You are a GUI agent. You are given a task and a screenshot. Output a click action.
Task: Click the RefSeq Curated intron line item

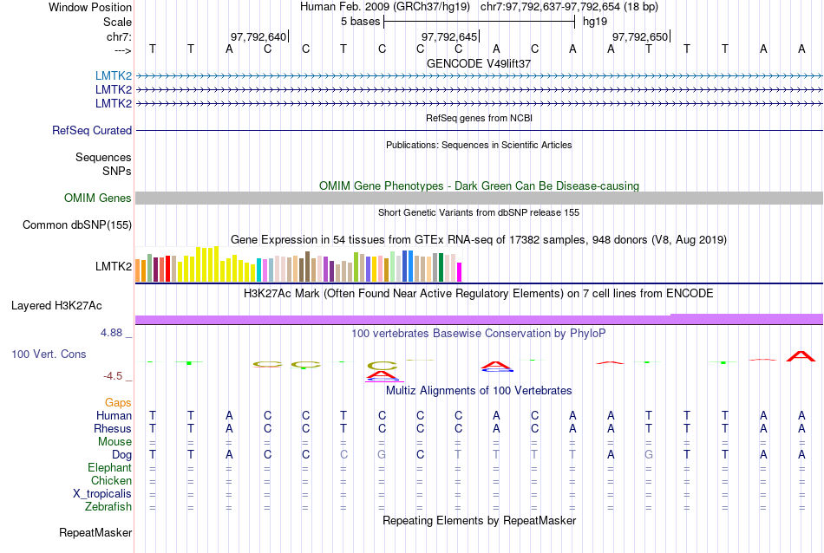click(479, 130)
